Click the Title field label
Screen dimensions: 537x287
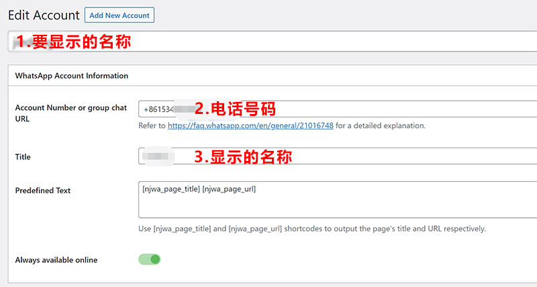pyautogui.click(x=23, y=157)
